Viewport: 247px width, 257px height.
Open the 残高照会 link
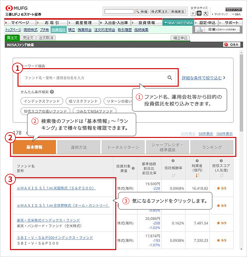click(x=84, y=30)
